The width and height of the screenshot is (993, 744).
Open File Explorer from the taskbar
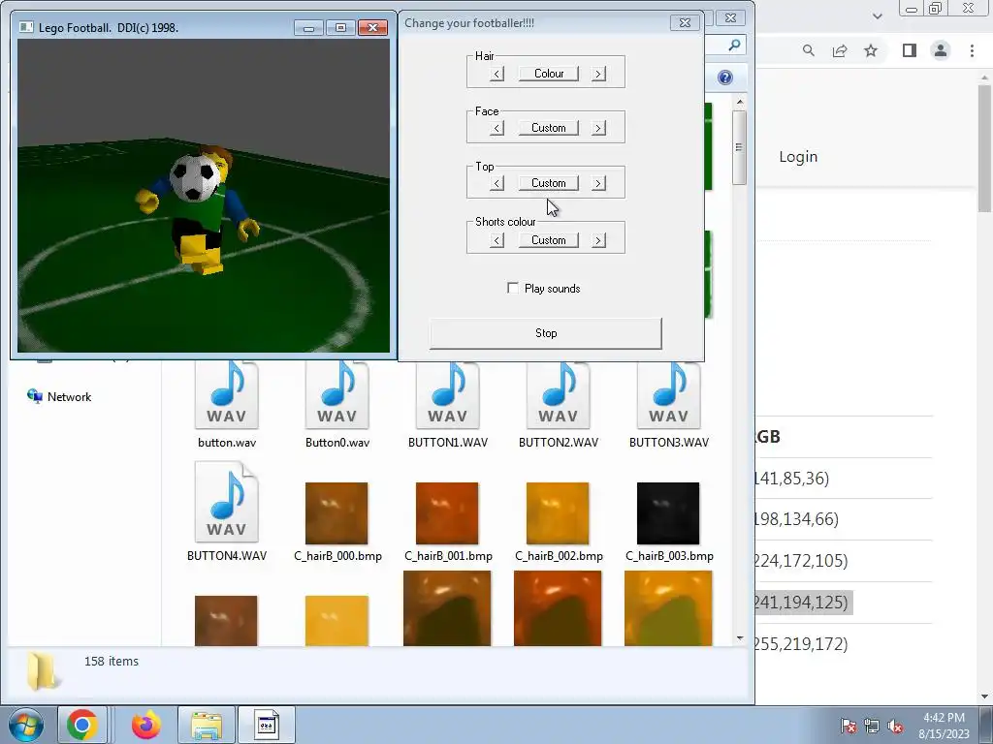pos(207,725)
